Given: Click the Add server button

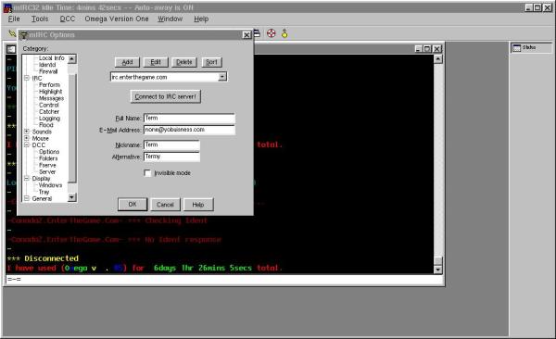Looking at the screenshot, I should (x=127, y=62).
